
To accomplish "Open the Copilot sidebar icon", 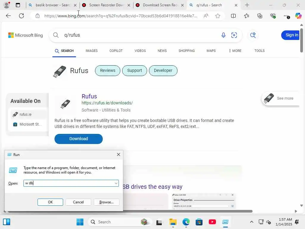I will point(298,16).
